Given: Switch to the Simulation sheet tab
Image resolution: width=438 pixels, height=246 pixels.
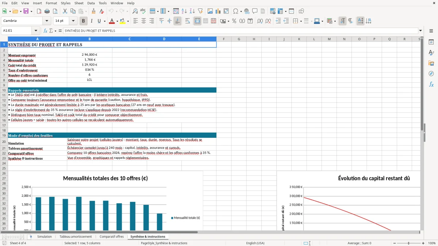Looking at the screenshot, I should coord(45,237).
